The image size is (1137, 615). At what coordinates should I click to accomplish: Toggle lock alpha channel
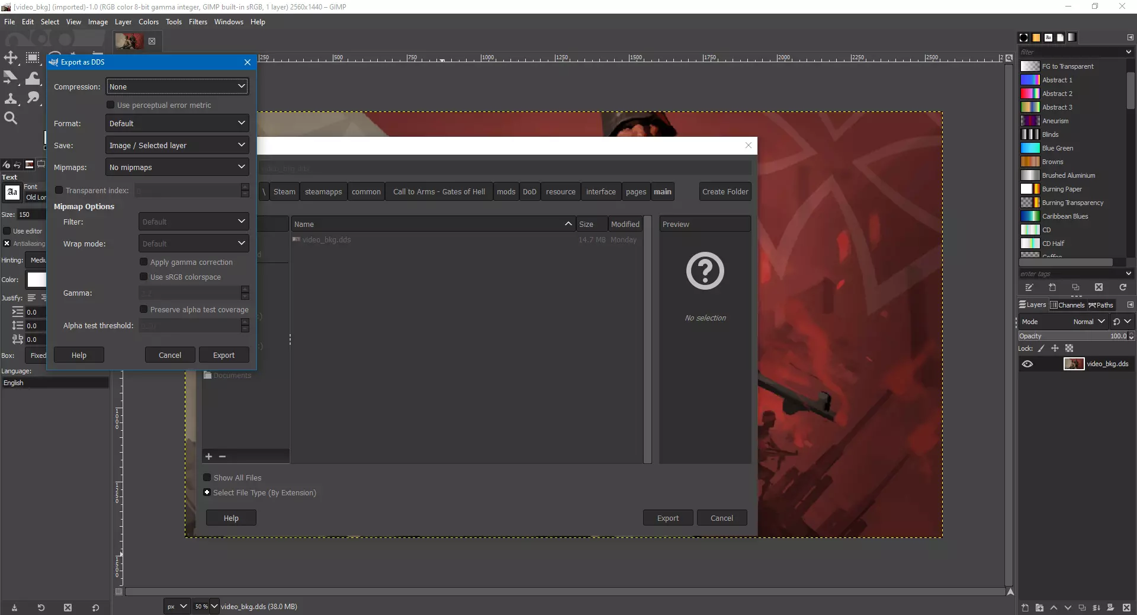click(1069, 348)
